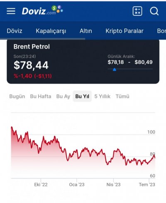Select the Bu Ay chart range

pyautogui.click(x=63, y=97)
